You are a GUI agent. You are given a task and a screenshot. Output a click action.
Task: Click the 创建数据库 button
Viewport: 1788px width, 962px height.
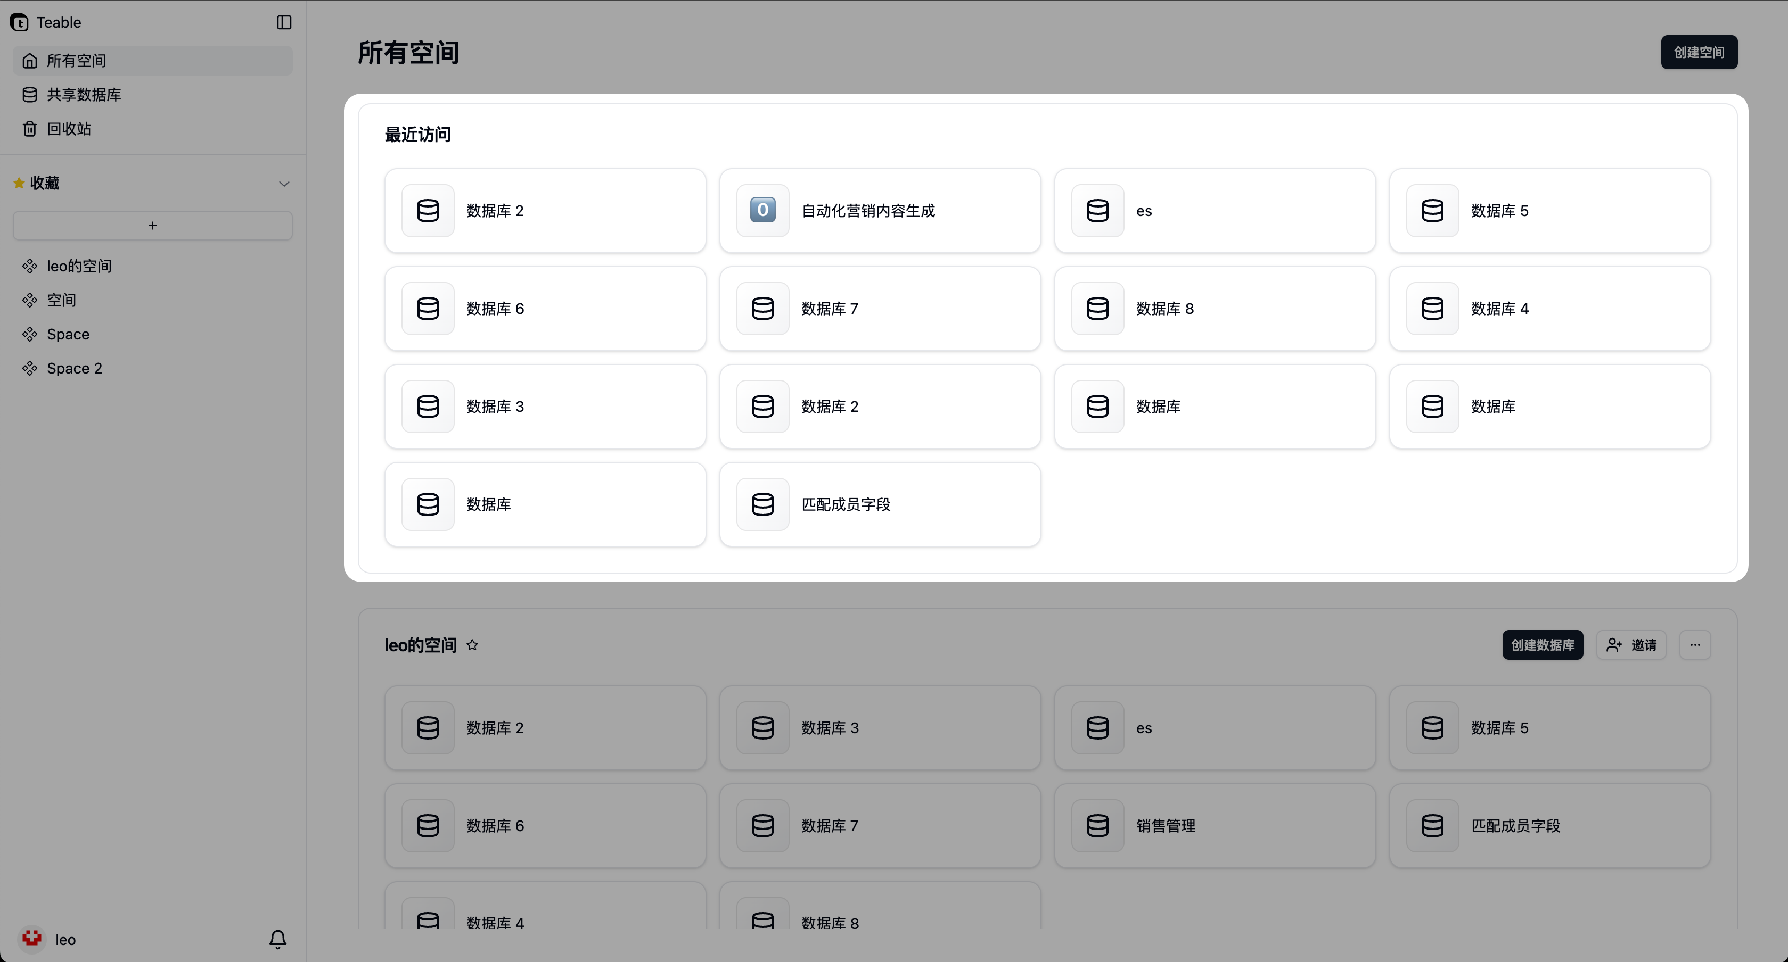coord(1543,645)
